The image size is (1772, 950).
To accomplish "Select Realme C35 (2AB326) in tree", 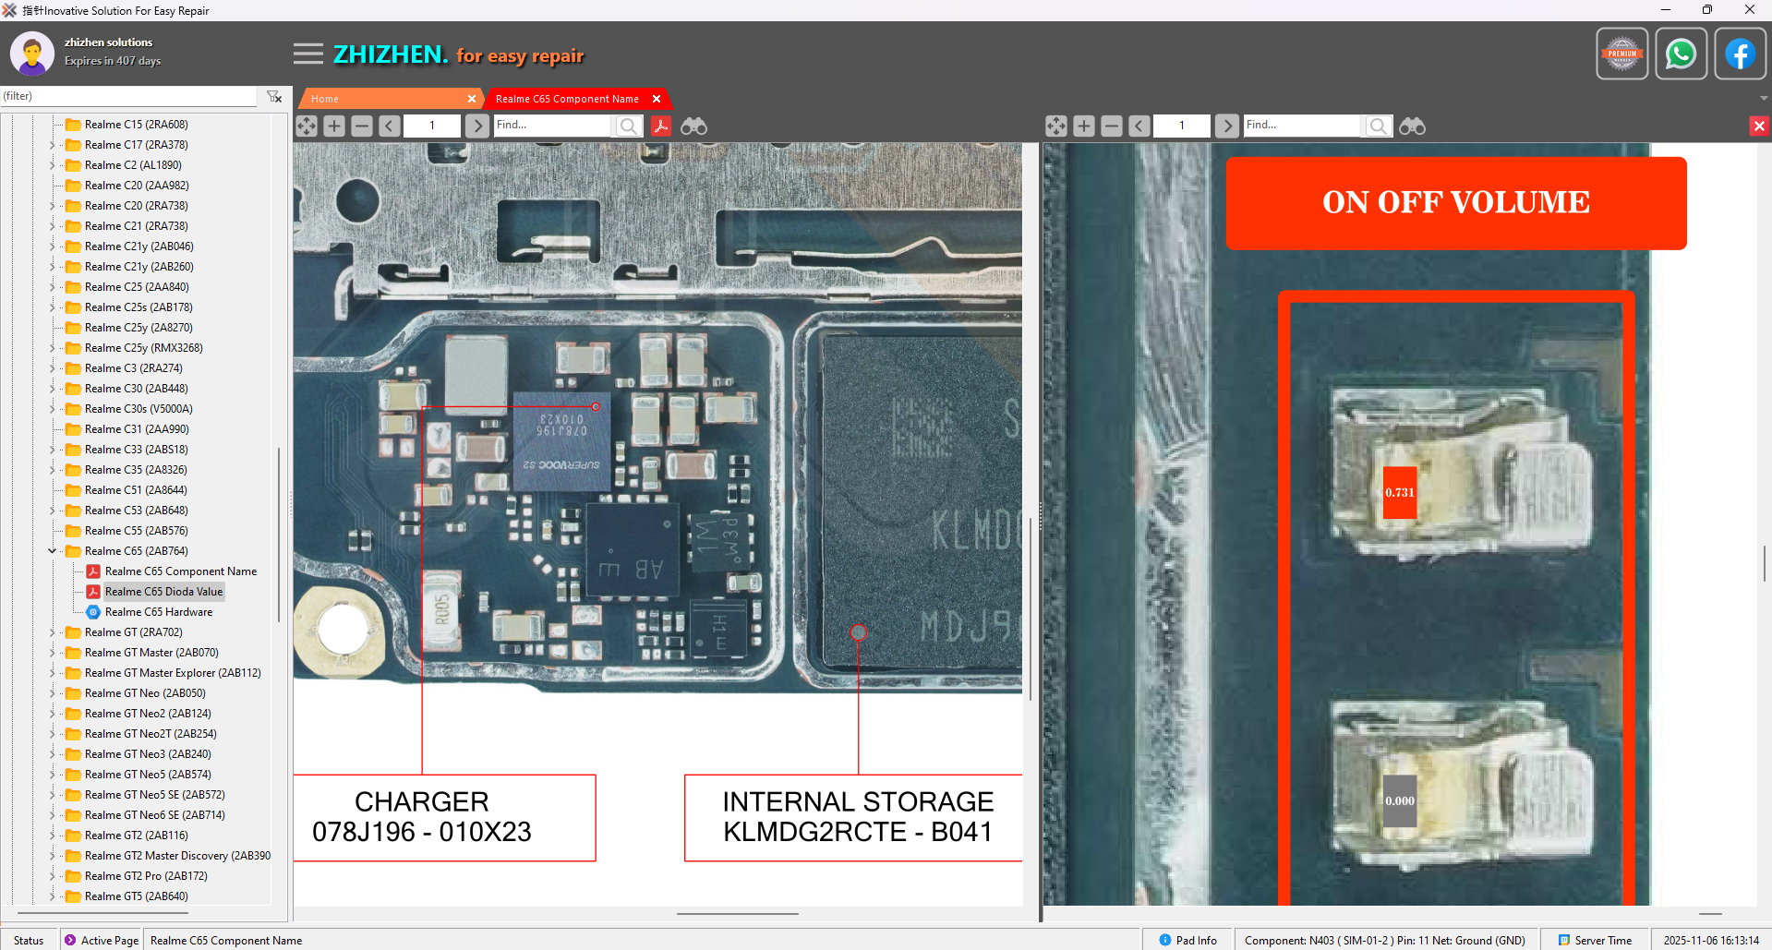I will pyautogui.click(x=136, y=470).
